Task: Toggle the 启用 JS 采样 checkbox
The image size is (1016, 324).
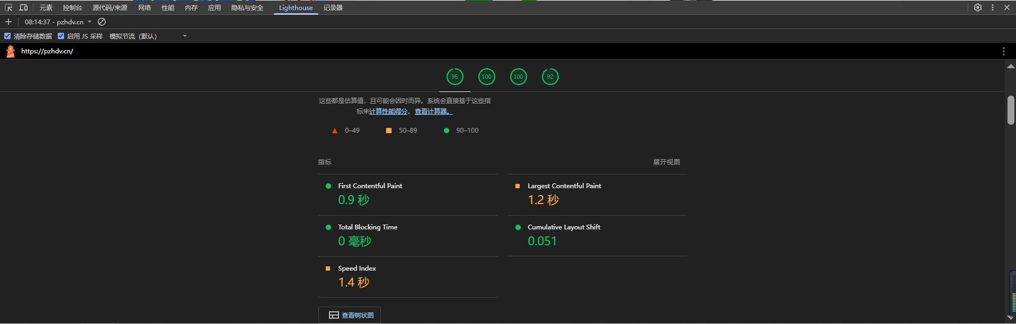Action: pyautogui.click(x=61, y=36)
